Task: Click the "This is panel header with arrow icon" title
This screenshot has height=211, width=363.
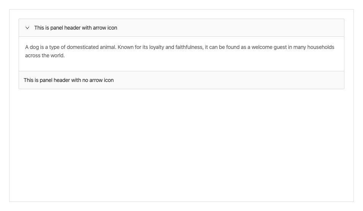Action: [76, 28]
